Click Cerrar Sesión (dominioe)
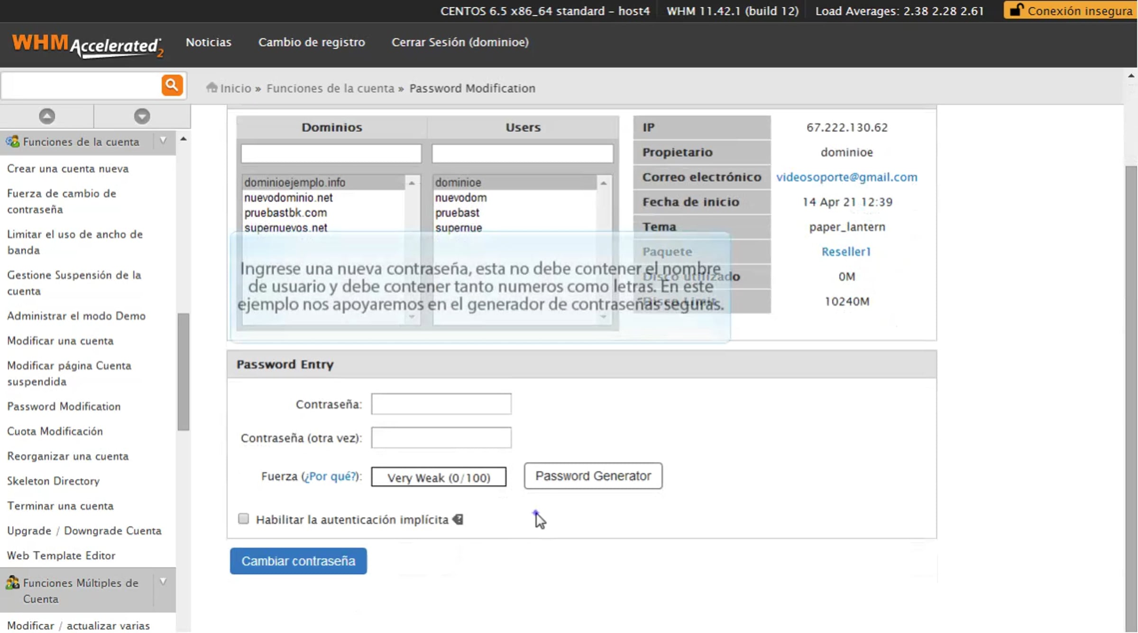The width and height of the screenshot is (1138, 633). [x=460, y=42]
